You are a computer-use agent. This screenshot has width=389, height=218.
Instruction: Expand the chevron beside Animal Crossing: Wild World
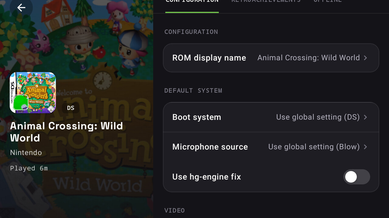click(366, 58)
